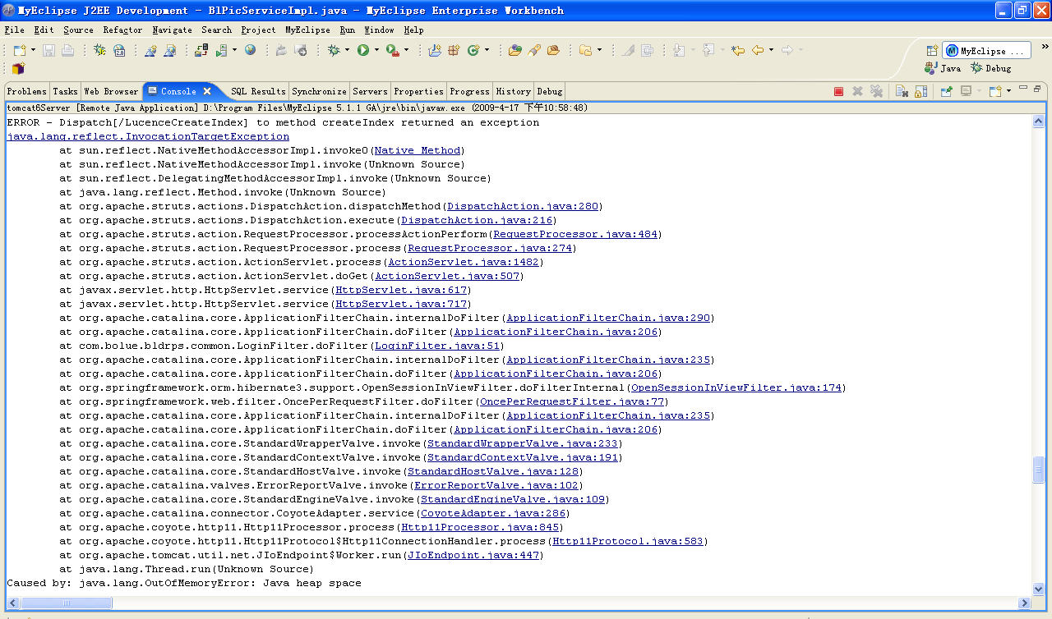
Task: Run the application with the green Run icon
Action: pyautogui.click(x=364, y=49)
